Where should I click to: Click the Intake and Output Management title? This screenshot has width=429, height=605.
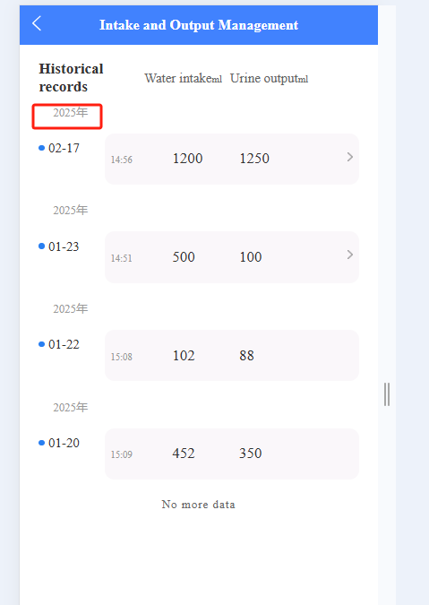[x=199, y=25]
